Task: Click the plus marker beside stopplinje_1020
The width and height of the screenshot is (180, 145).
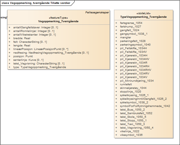Action: [x=116, y=92]
